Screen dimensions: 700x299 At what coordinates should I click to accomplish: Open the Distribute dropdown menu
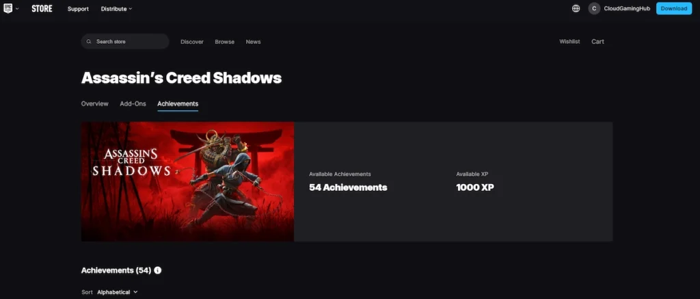(x=116, y=8)
